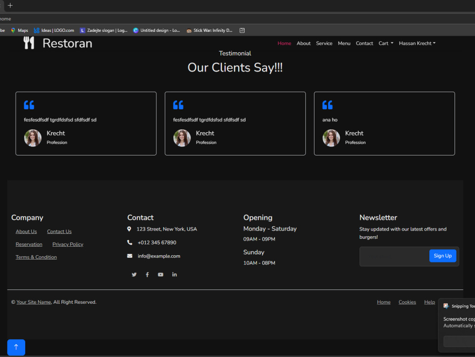Open the Maps bookmark
The image size is (475, 357).
(x=19, y=30)
